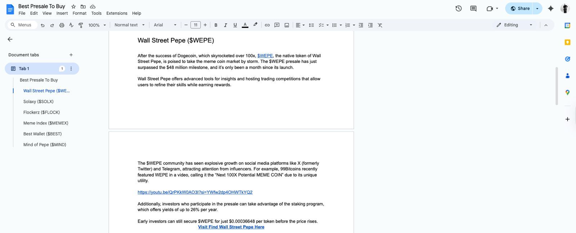Click the Share button
The width and height of the screenshot is (576, 233).
coord(519,9)
